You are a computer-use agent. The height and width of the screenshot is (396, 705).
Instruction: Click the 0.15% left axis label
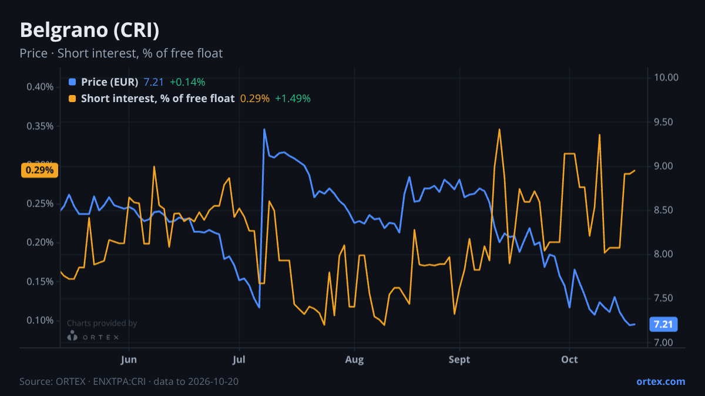pos(40,282)
